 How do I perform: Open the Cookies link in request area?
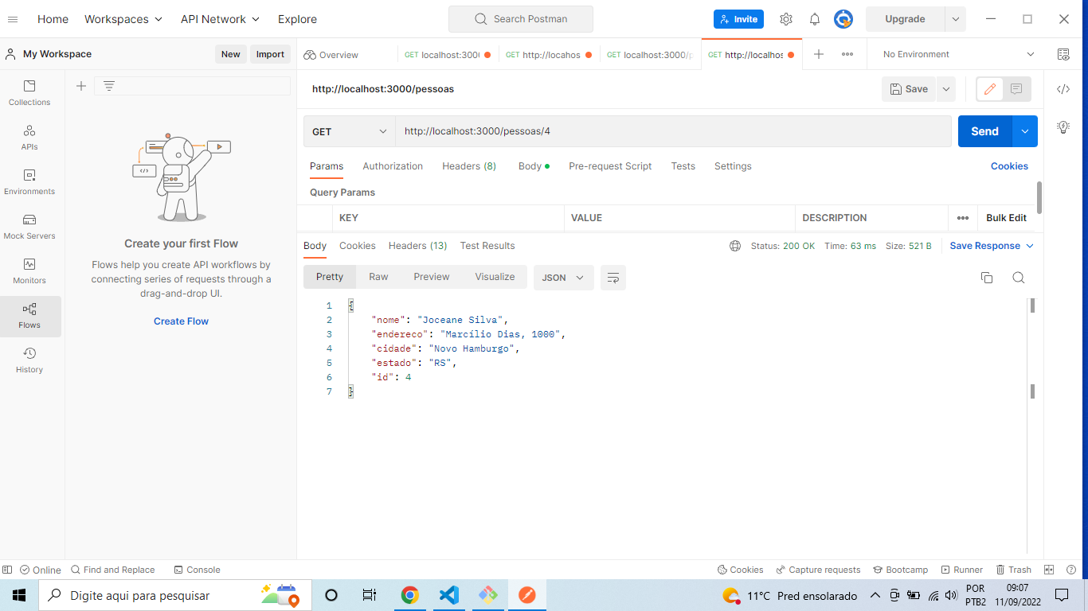pos(1009,166)
